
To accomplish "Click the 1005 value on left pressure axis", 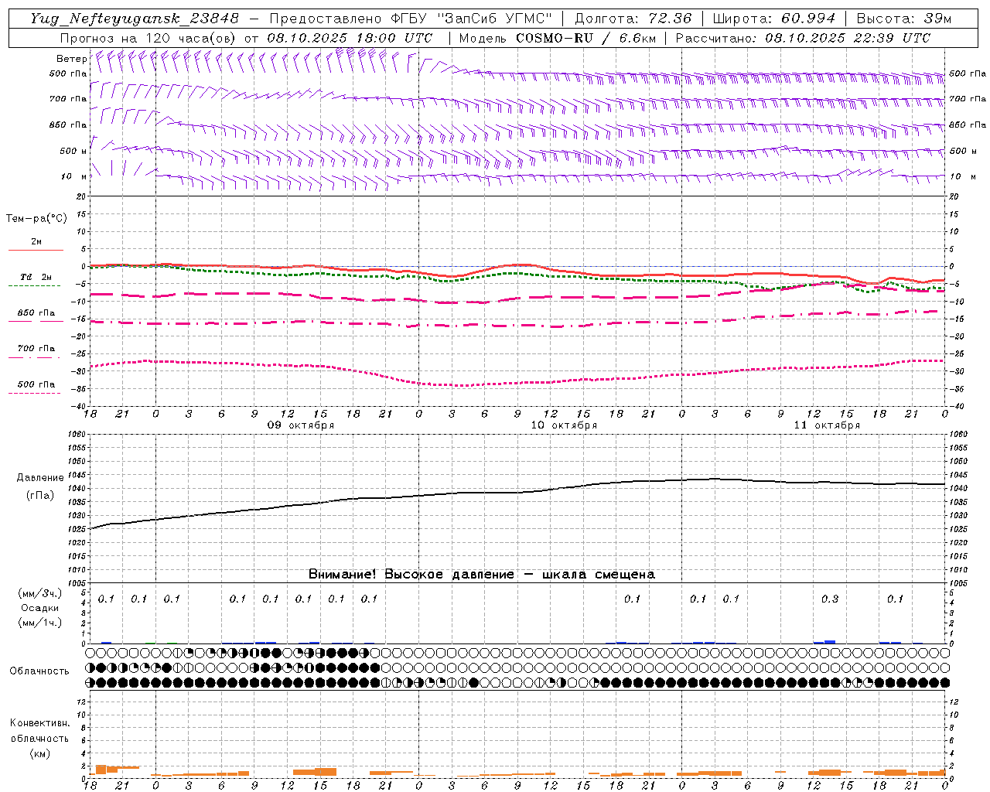I will coord(75,583).
